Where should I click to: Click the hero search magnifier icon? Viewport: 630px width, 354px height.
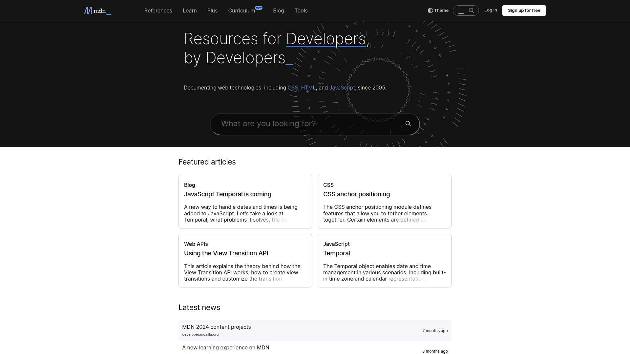[408, 124]
